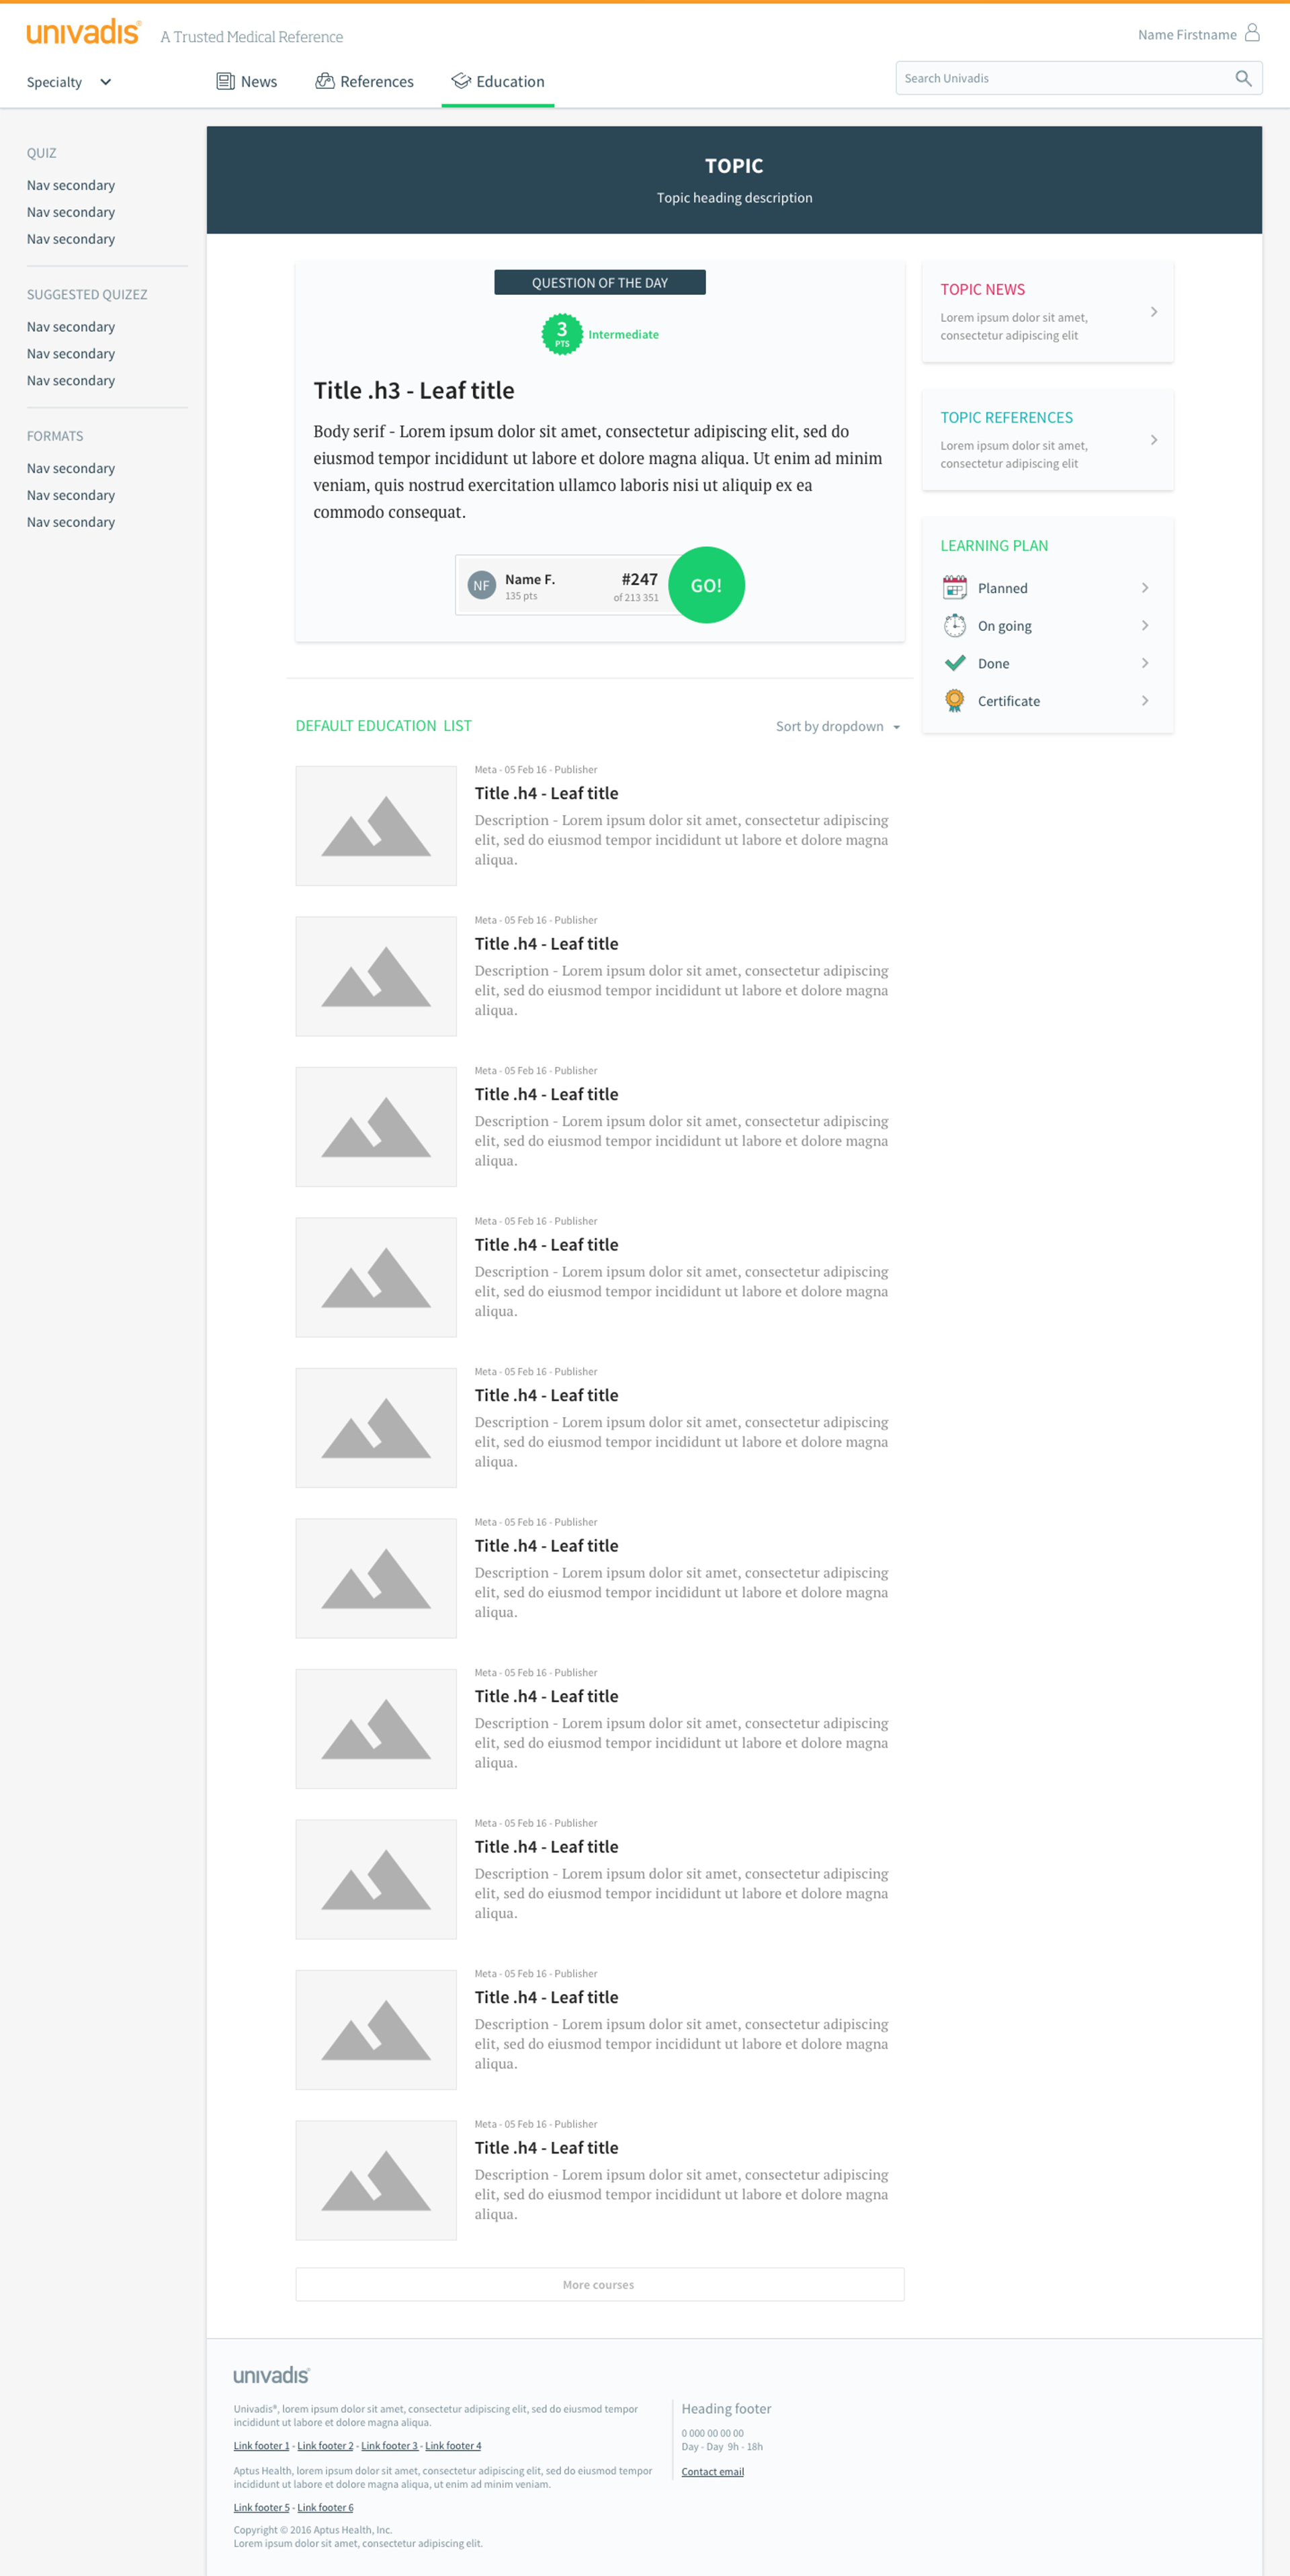Click the On going stopwatch icon

tap(954, 625)
